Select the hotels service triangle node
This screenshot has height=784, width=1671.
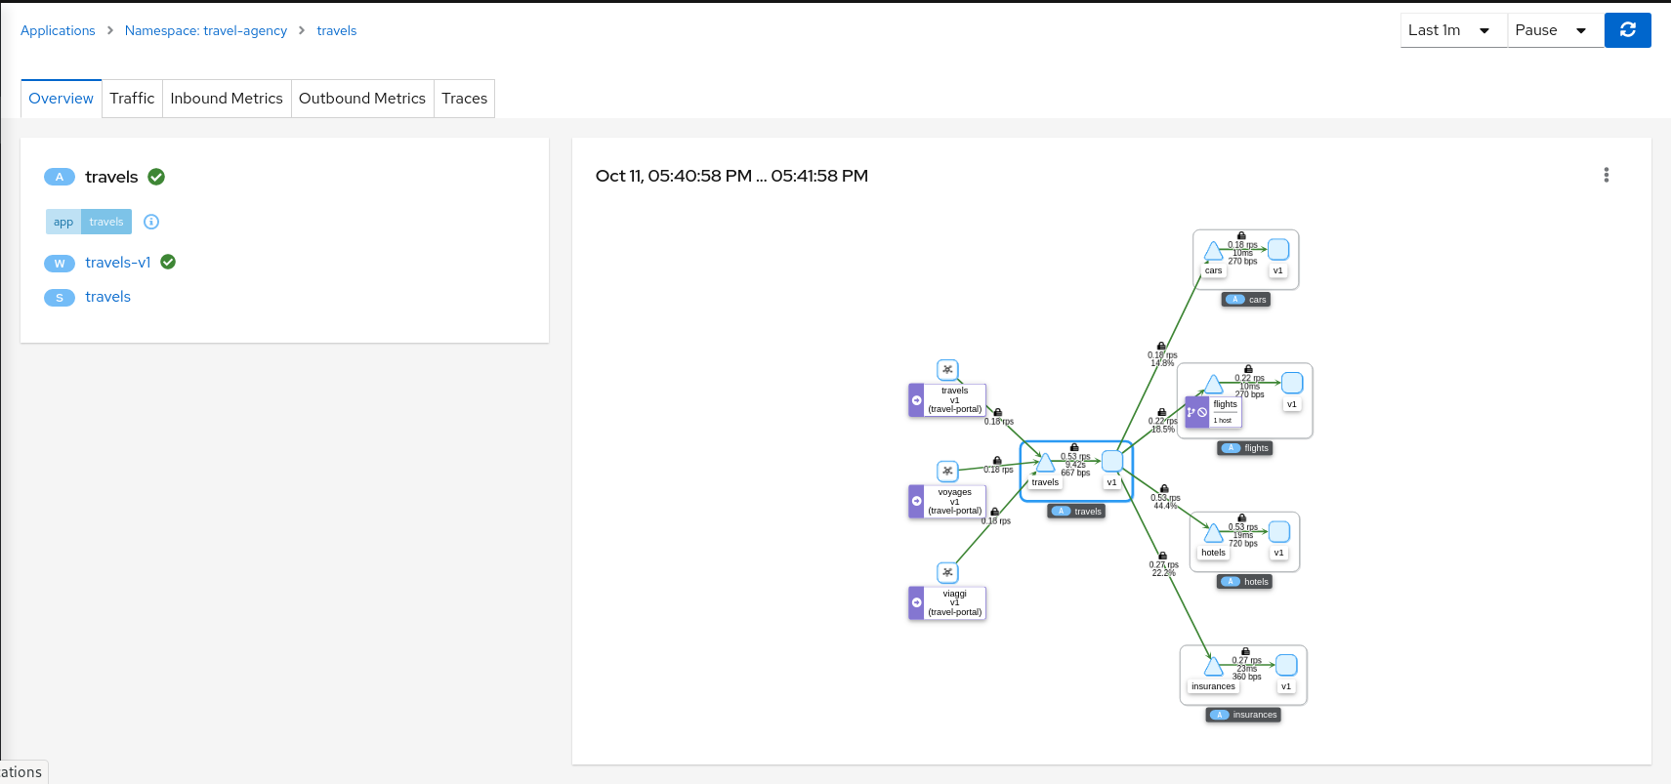coord(1214,533)
